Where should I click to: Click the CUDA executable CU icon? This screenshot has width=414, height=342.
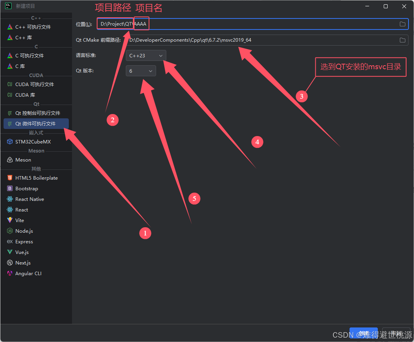point(10,84)
